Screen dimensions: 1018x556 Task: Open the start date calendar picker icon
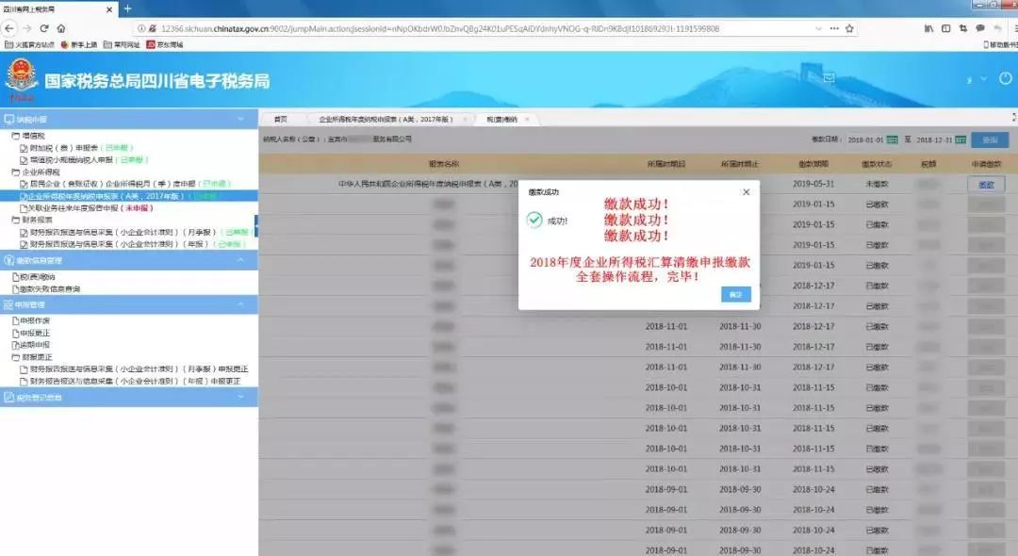click(x=892, y=139)
